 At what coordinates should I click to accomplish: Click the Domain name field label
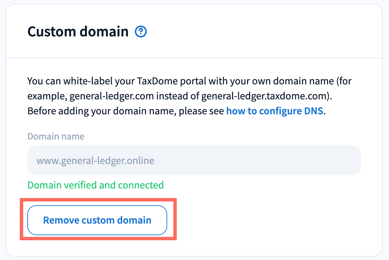[x=56, y=136]
